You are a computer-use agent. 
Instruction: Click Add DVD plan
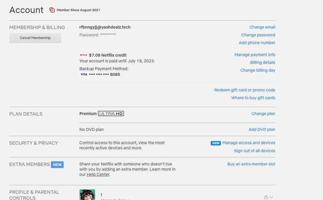(x=262, y=130)
